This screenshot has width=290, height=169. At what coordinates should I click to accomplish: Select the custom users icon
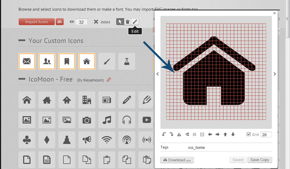(x=47, y=61)
